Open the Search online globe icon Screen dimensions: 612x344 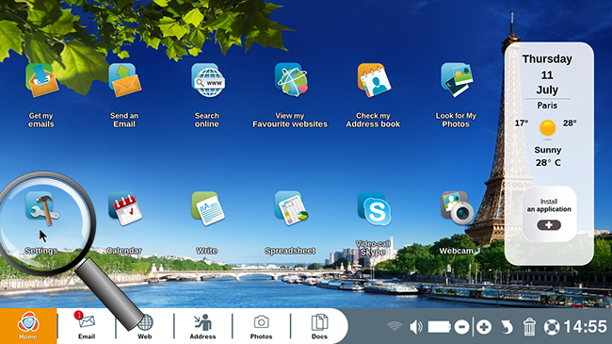(208, 80)
